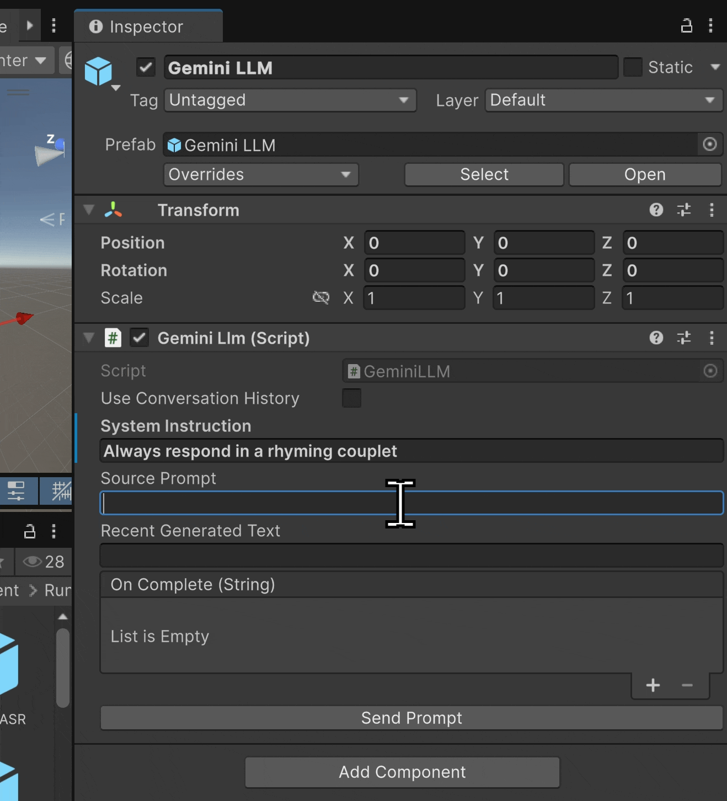
Task: Click the Select prefab button
Action: (484, 174)
